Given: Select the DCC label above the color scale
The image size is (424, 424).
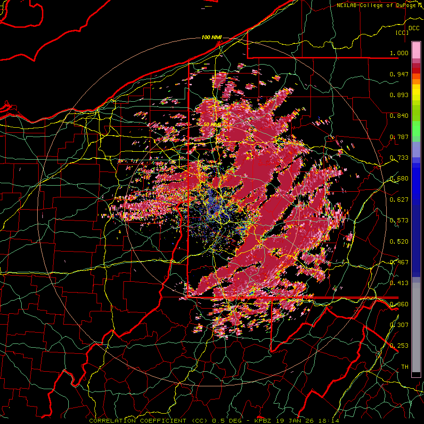Looking at the screenshot, I should point(414,28).
